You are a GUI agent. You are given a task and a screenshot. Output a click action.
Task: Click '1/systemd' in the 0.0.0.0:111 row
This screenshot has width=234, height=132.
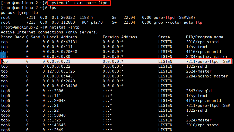[196, 47]
